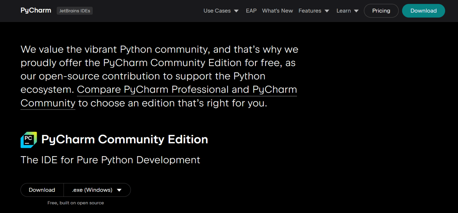458x213 pixels.
Task: Click the teal Download button in the header
Action: 423,11
